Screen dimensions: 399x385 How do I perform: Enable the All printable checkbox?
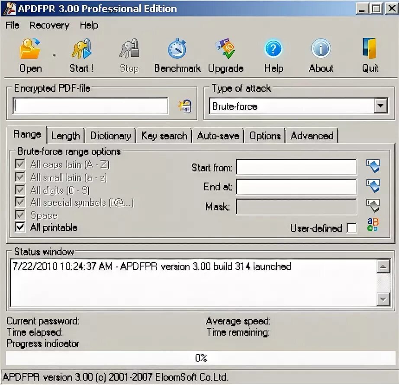tap(19, 228)
